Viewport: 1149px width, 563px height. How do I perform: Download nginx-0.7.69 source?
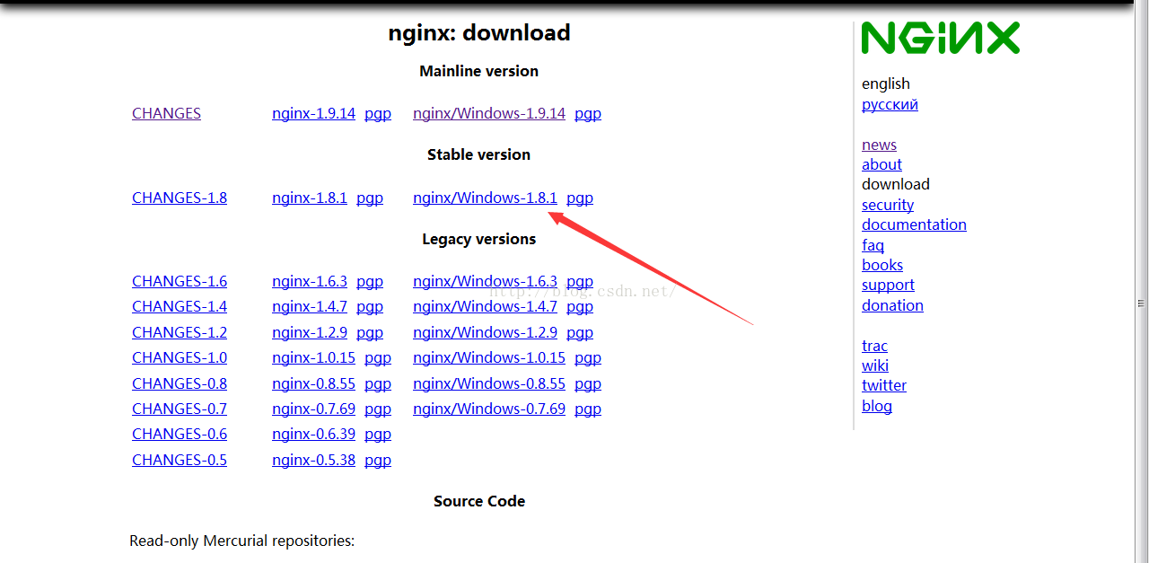313,409
